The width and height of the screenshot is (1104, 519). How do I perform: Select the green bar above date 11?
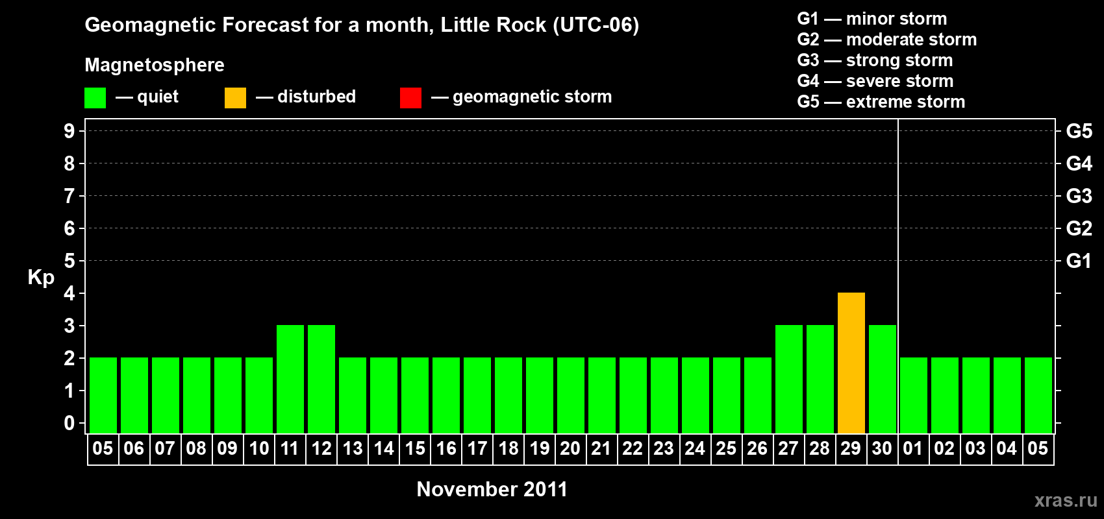click(x=290, y=380)
